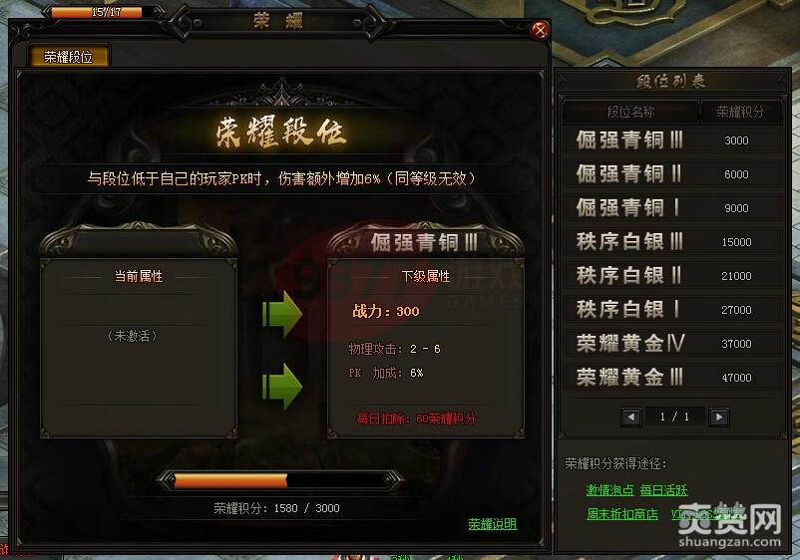
Task: Open the 荣耀说明 link
Action: pyautogui.click(x=493, y=524)
